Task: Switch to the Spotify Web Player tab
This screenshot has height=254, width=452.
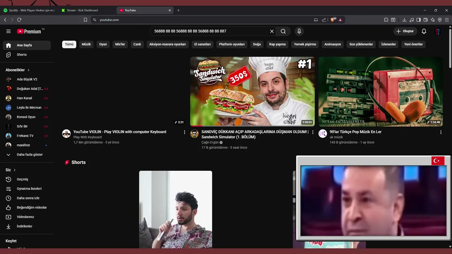Action: 29,10
